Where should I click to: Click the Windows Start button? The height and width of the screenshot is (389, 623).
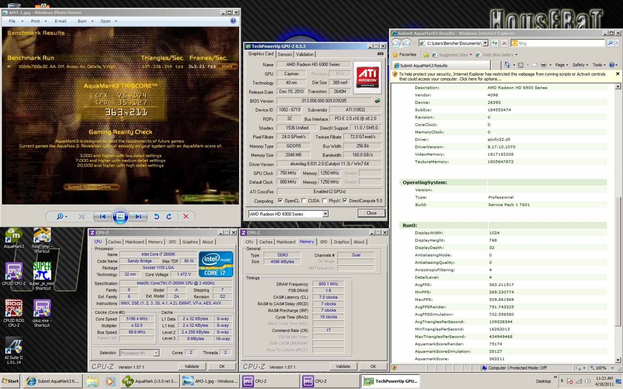coord(10,381)
